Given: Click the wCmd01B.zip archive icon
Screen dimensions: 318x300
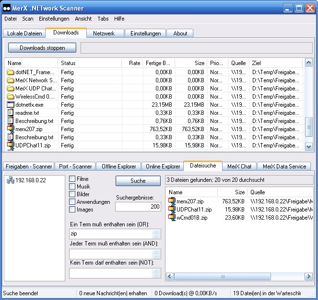Looking at the screenshot, I should tap(172, 217).
